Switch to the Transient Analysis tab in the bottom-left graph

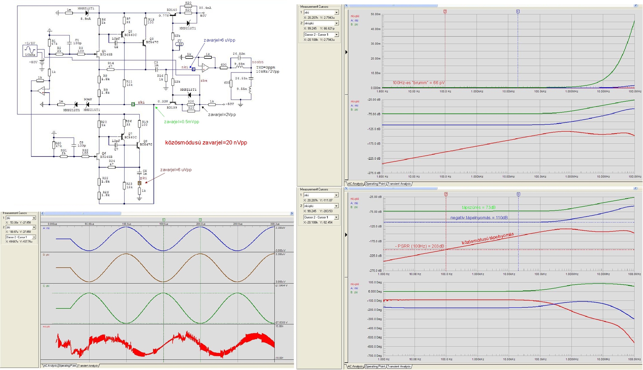click(x=88, y=366)
